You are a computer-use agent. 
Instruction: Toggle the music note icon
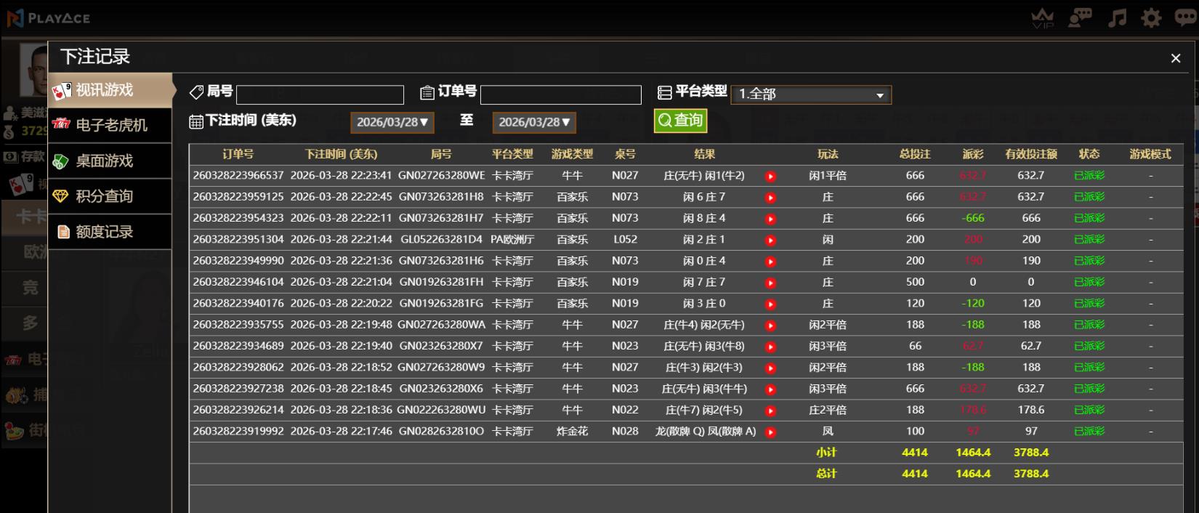(1117, 18)
